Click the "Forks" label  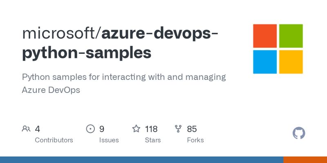195,140
